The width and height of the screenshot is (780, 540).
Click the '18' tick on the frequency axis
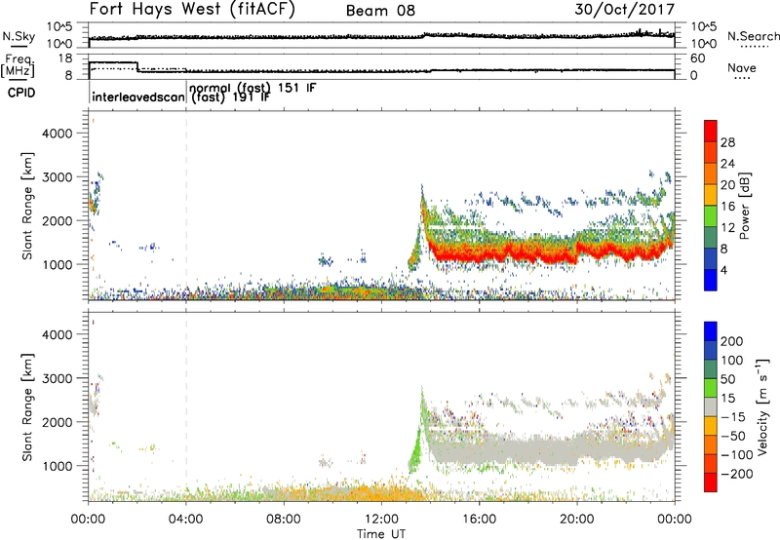65,58
